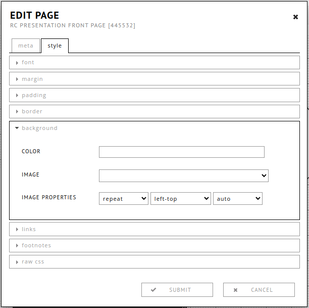The height and width of the screenshot is (308, 309).
Task: Expand the padding section
Action: [x=34, y=95]
